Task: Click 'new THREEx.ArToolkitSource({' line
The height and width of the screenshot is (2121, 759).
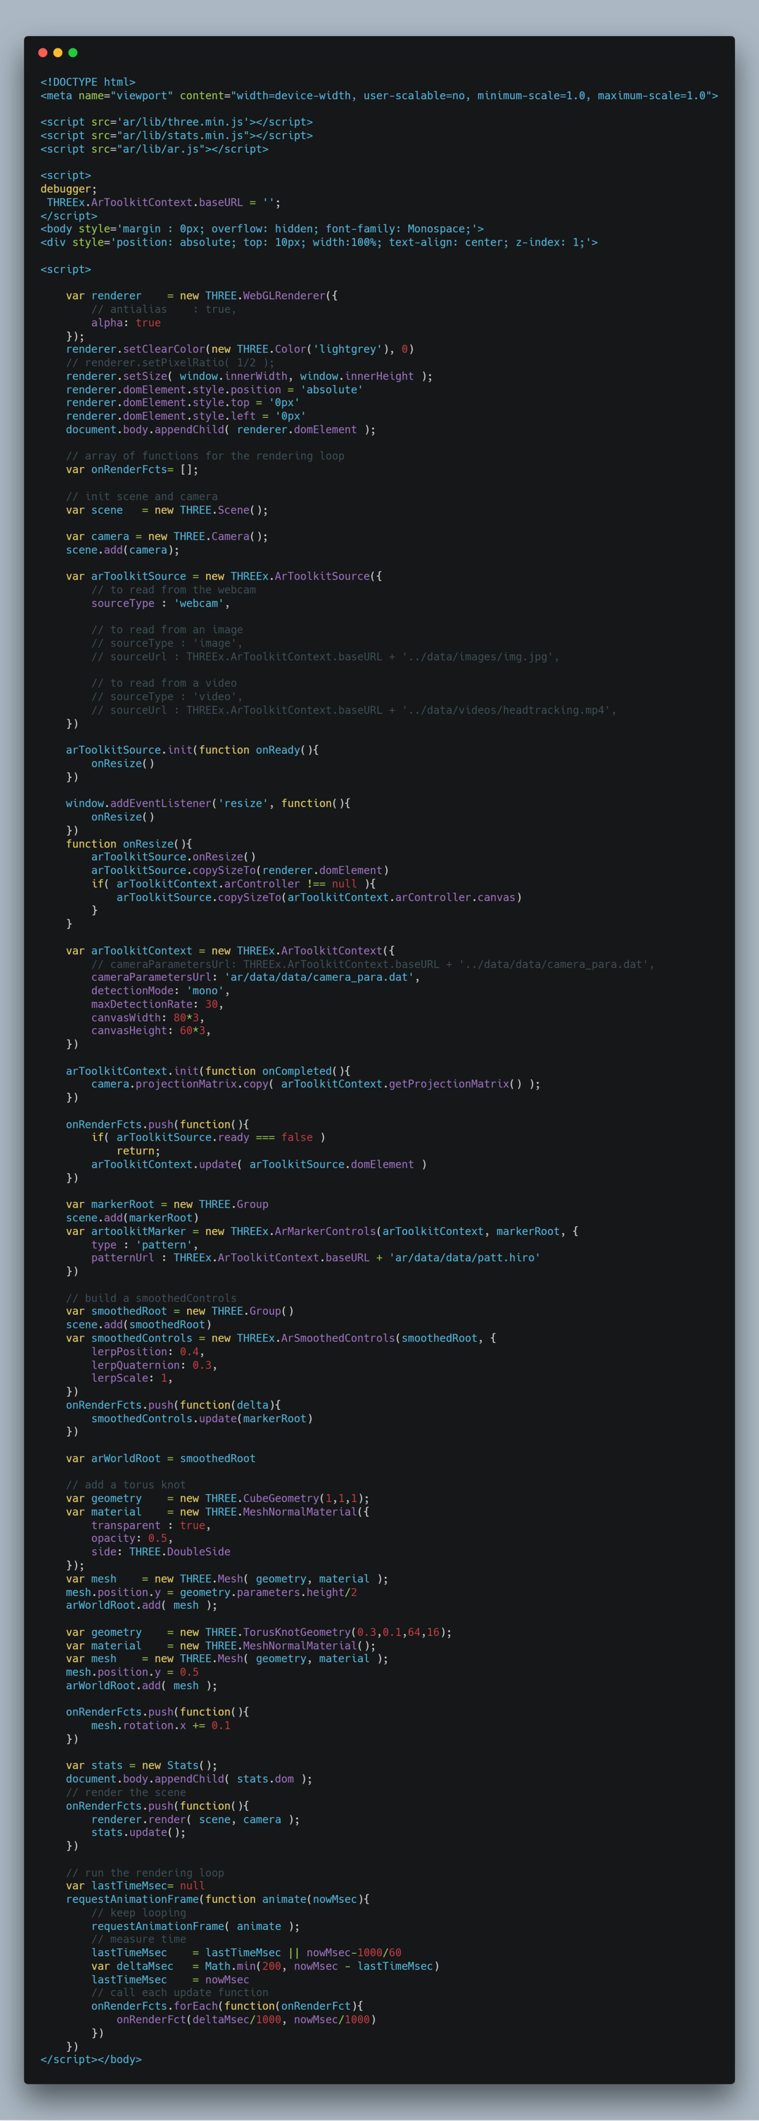Action: (223, 577)
